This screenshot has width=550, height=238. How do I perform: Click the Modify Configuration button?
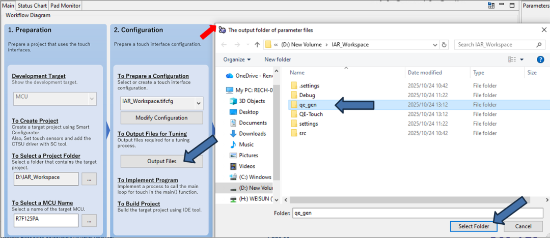pyautogui.click(x=162, y=118)
